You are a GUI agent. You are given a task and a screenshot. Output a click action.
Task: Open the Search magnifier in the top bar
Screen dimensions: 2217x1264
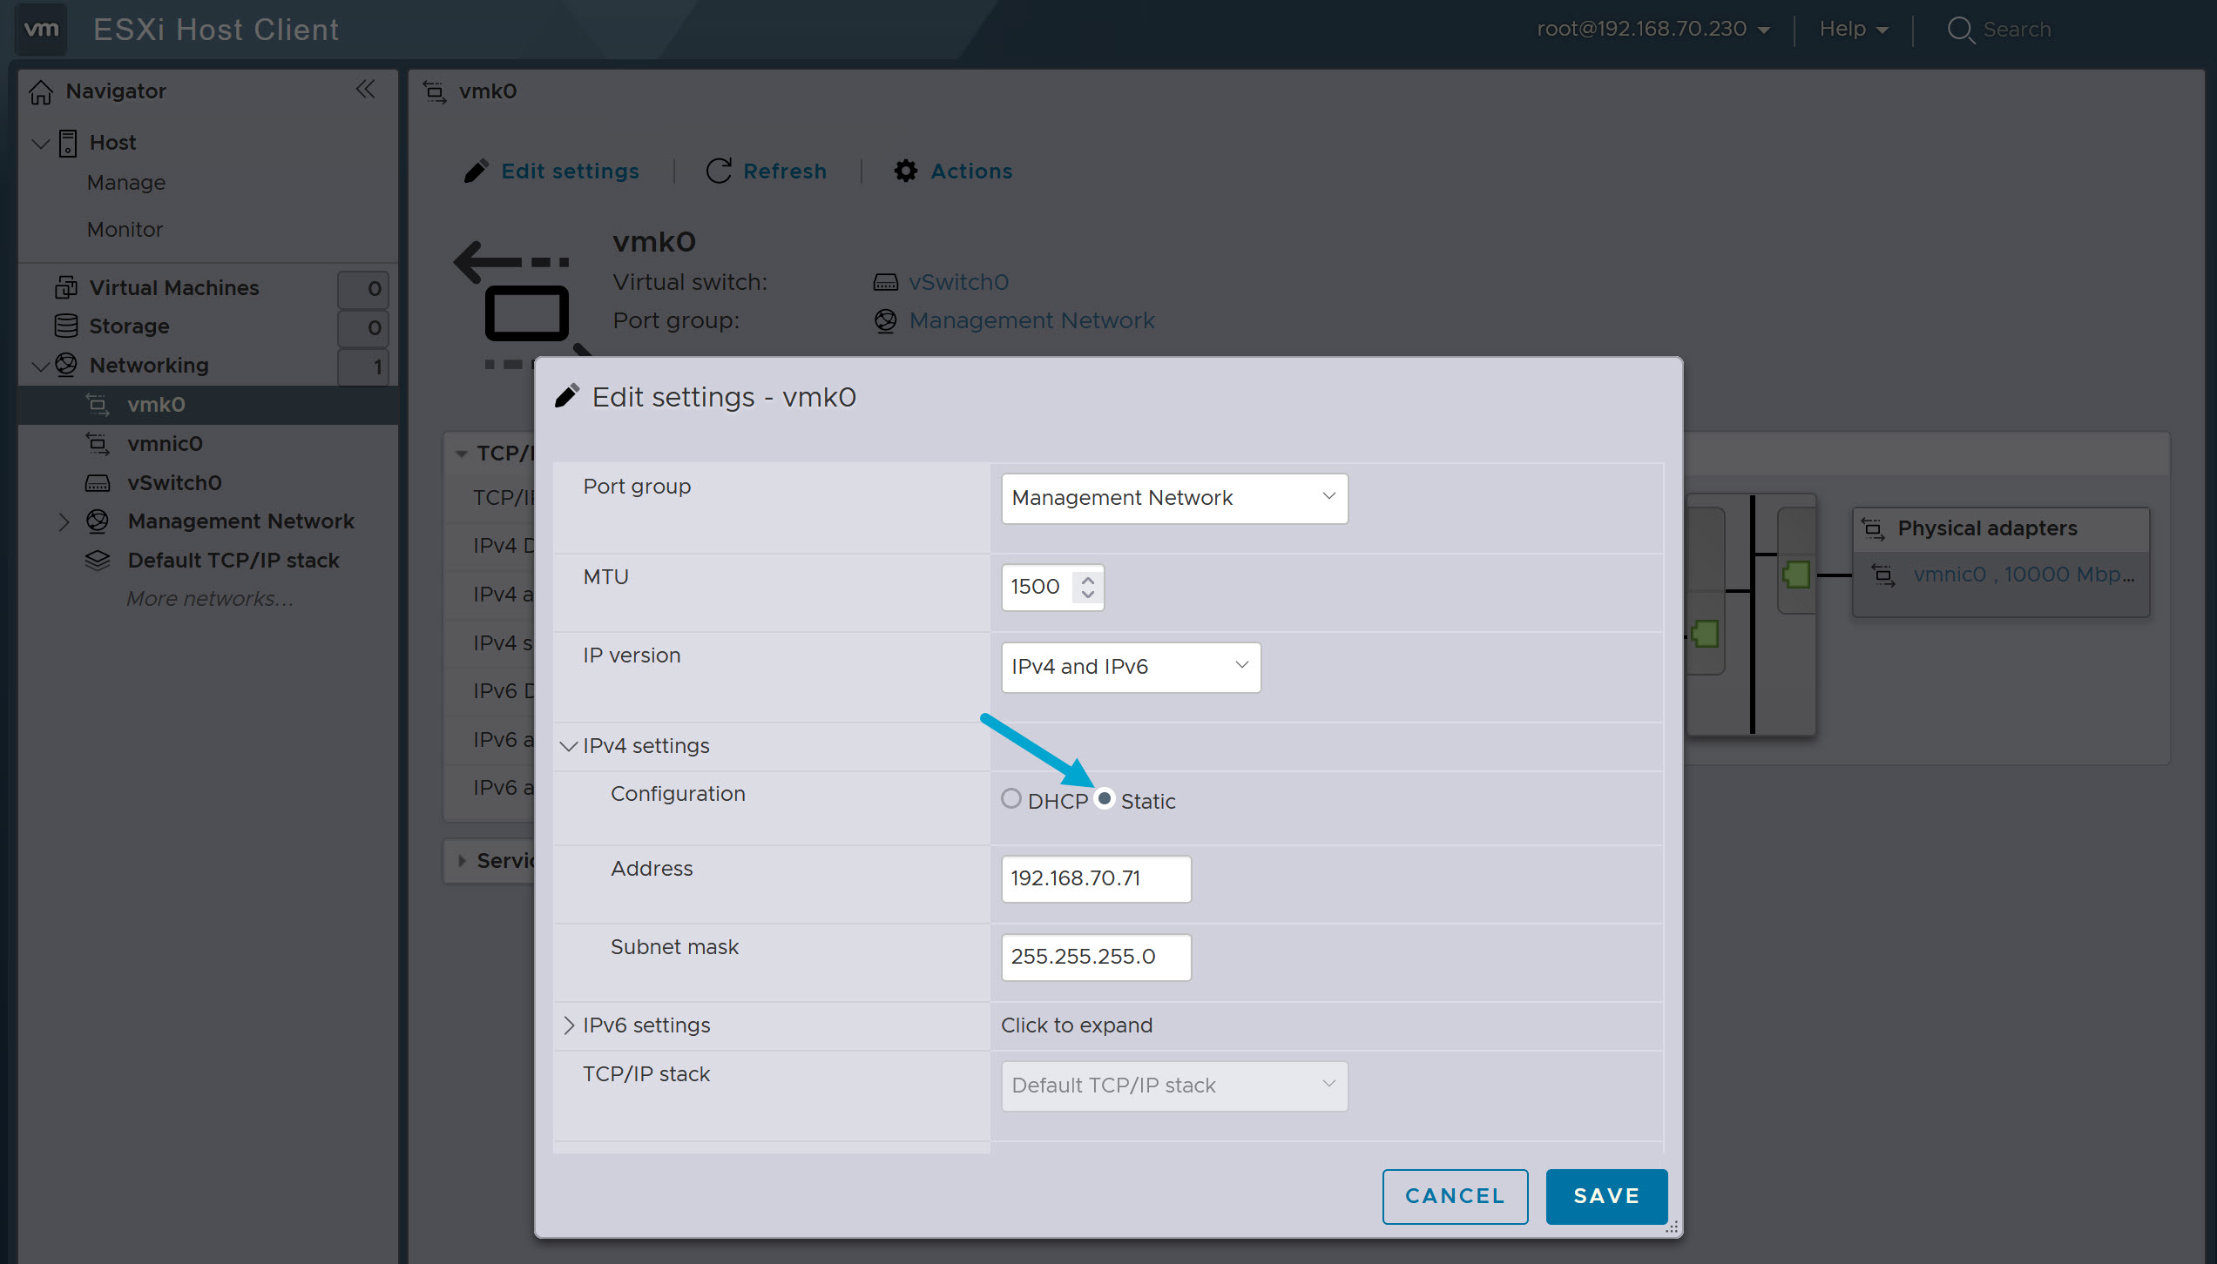pyautogui.click(x=1961, y=29)
